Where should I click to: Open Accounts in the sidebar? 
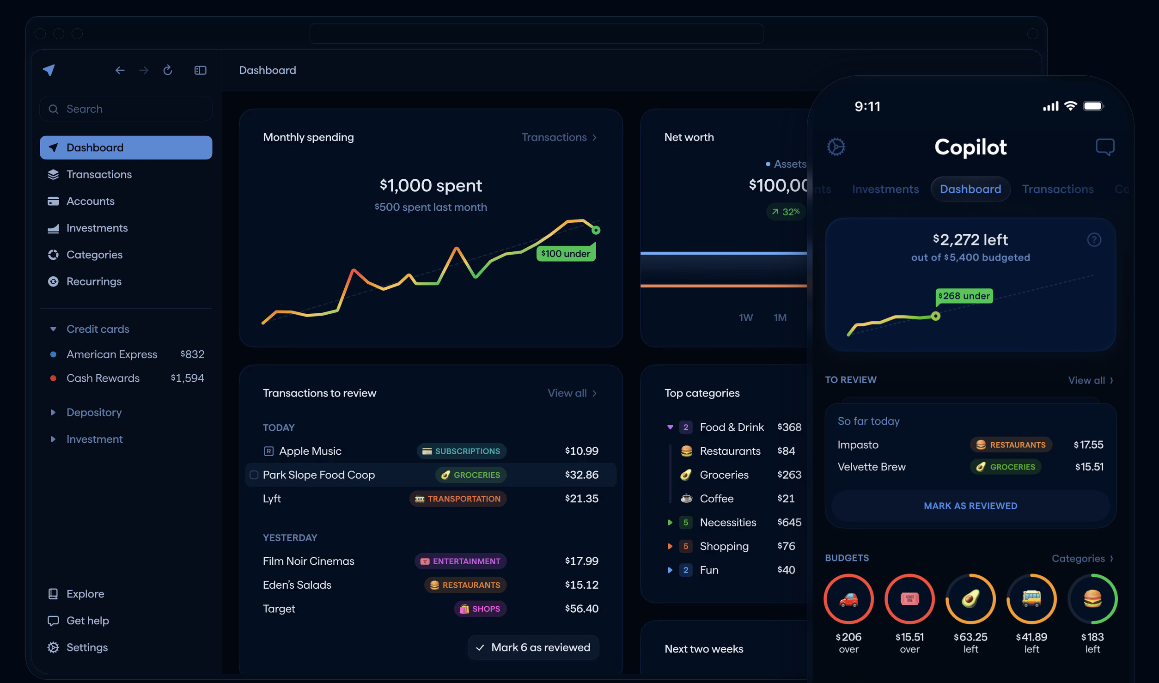[126, 201]
